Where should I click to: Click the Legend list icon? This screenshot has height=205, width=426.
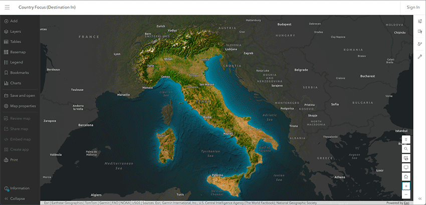tap(6, 62)
